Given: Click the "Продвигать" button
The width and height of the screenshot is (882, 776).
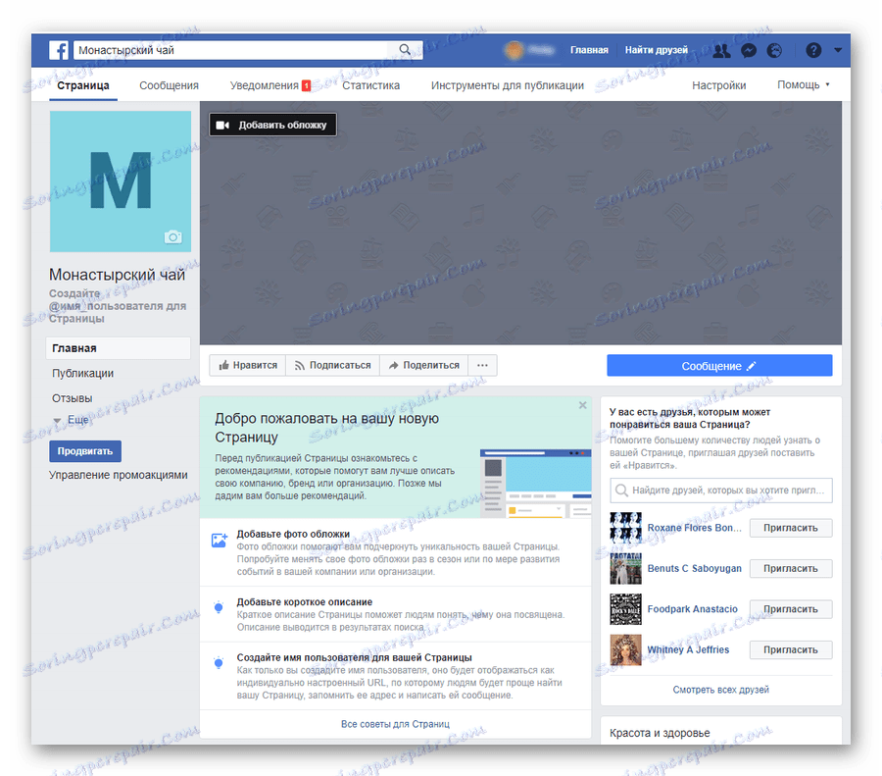Looking at the screenshot, I should [x=83, y=450].
